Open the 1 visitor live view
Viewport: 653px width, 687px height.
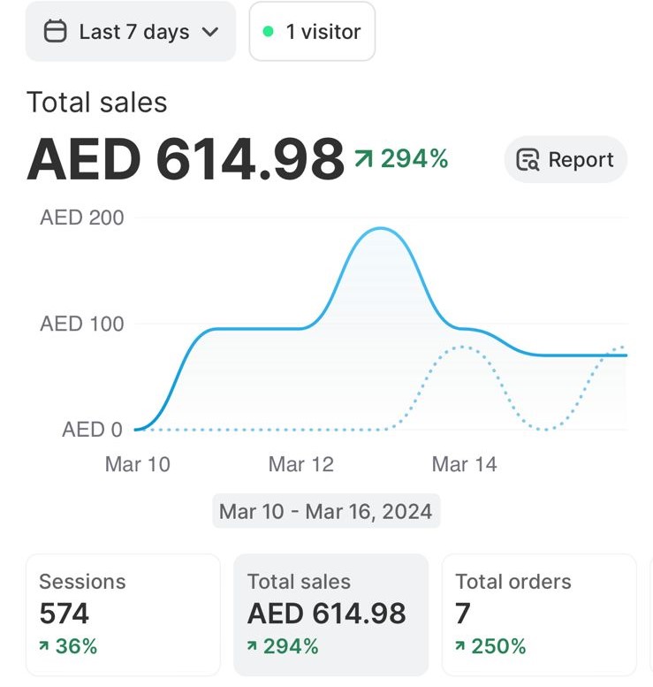click(x=312, y=32)
